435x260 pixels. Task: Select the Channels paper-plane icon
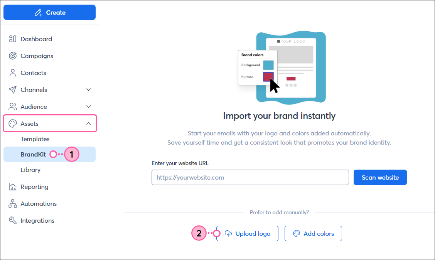12,90
